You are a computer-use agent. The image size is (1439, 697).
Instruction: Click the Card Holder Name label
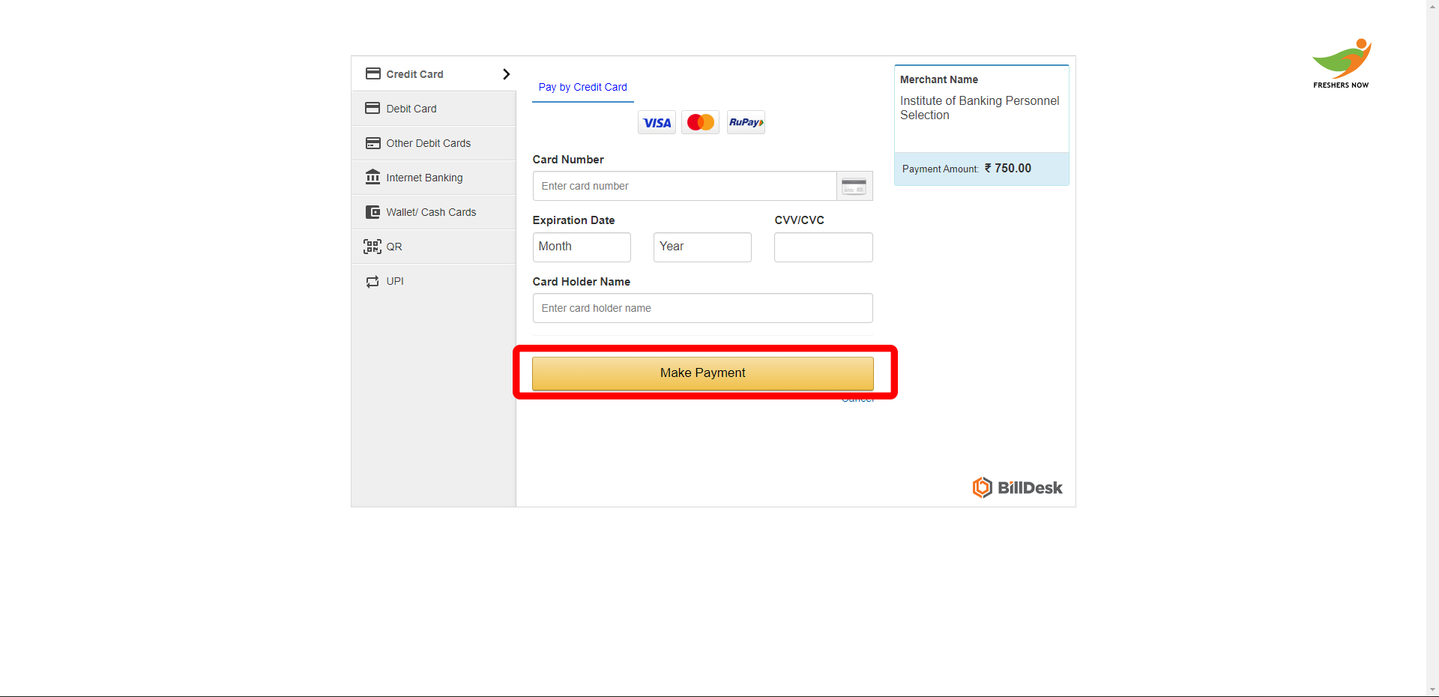pyautogui.click(x=581, y=282)
